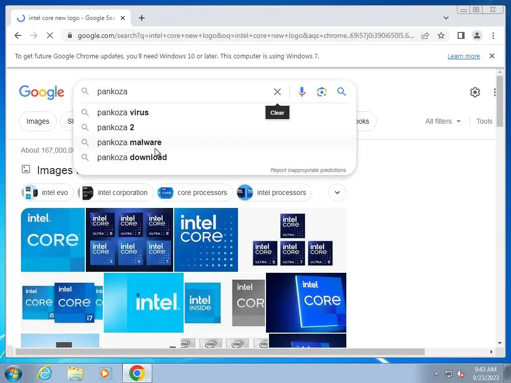Close the intel core new logo tab
511x383 pixels.
123,18
